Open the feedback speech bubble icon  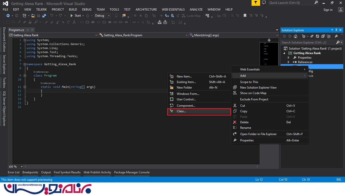pyautogui.click(x=264, y=3)
